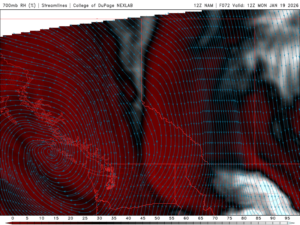Click the "85" value on the color scale
This screenshot has width=300, height=225.
258,218
